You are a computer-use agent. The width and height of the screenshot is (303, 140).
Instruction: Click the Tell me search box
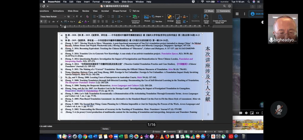click(x=134, y=11)
